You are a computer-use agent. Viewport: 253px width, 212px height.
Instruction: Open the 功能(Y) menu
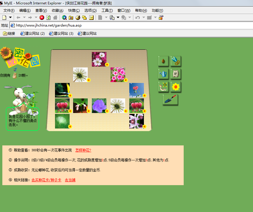tap(157, 11)
